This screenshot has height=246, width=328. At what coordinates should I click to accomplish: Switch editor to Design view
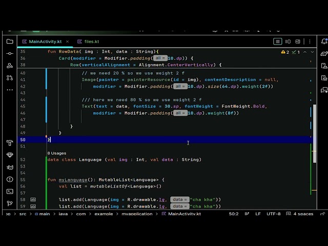click(298, 42)
